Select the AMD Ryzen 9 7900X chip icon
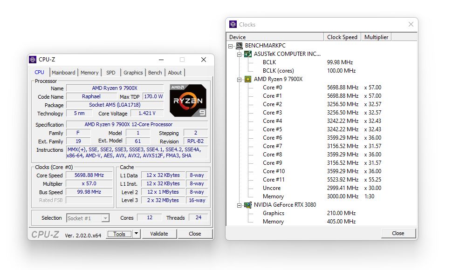The height and width of the screenshot is (270, 466). click(x=248, y=79)
